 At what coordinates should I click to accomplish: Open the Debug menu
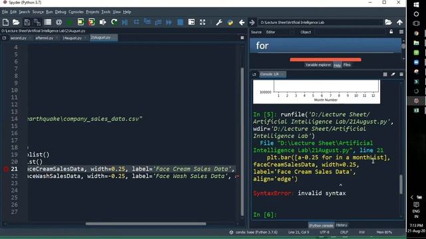pyautogui.click(x=61, y=12)
